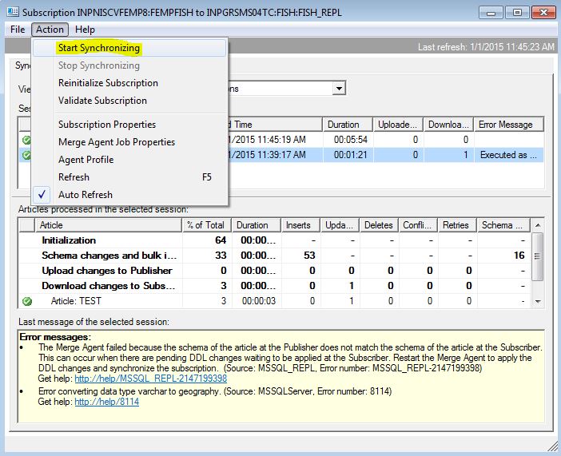This screenshot has height=456, width=561.
Task: Click the 16 schema changes value
Action: pos(519,256)
